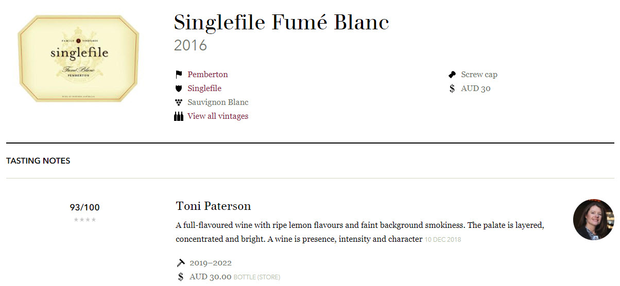Click the 93/100 score
620x286 pixels.
(85, 208)
